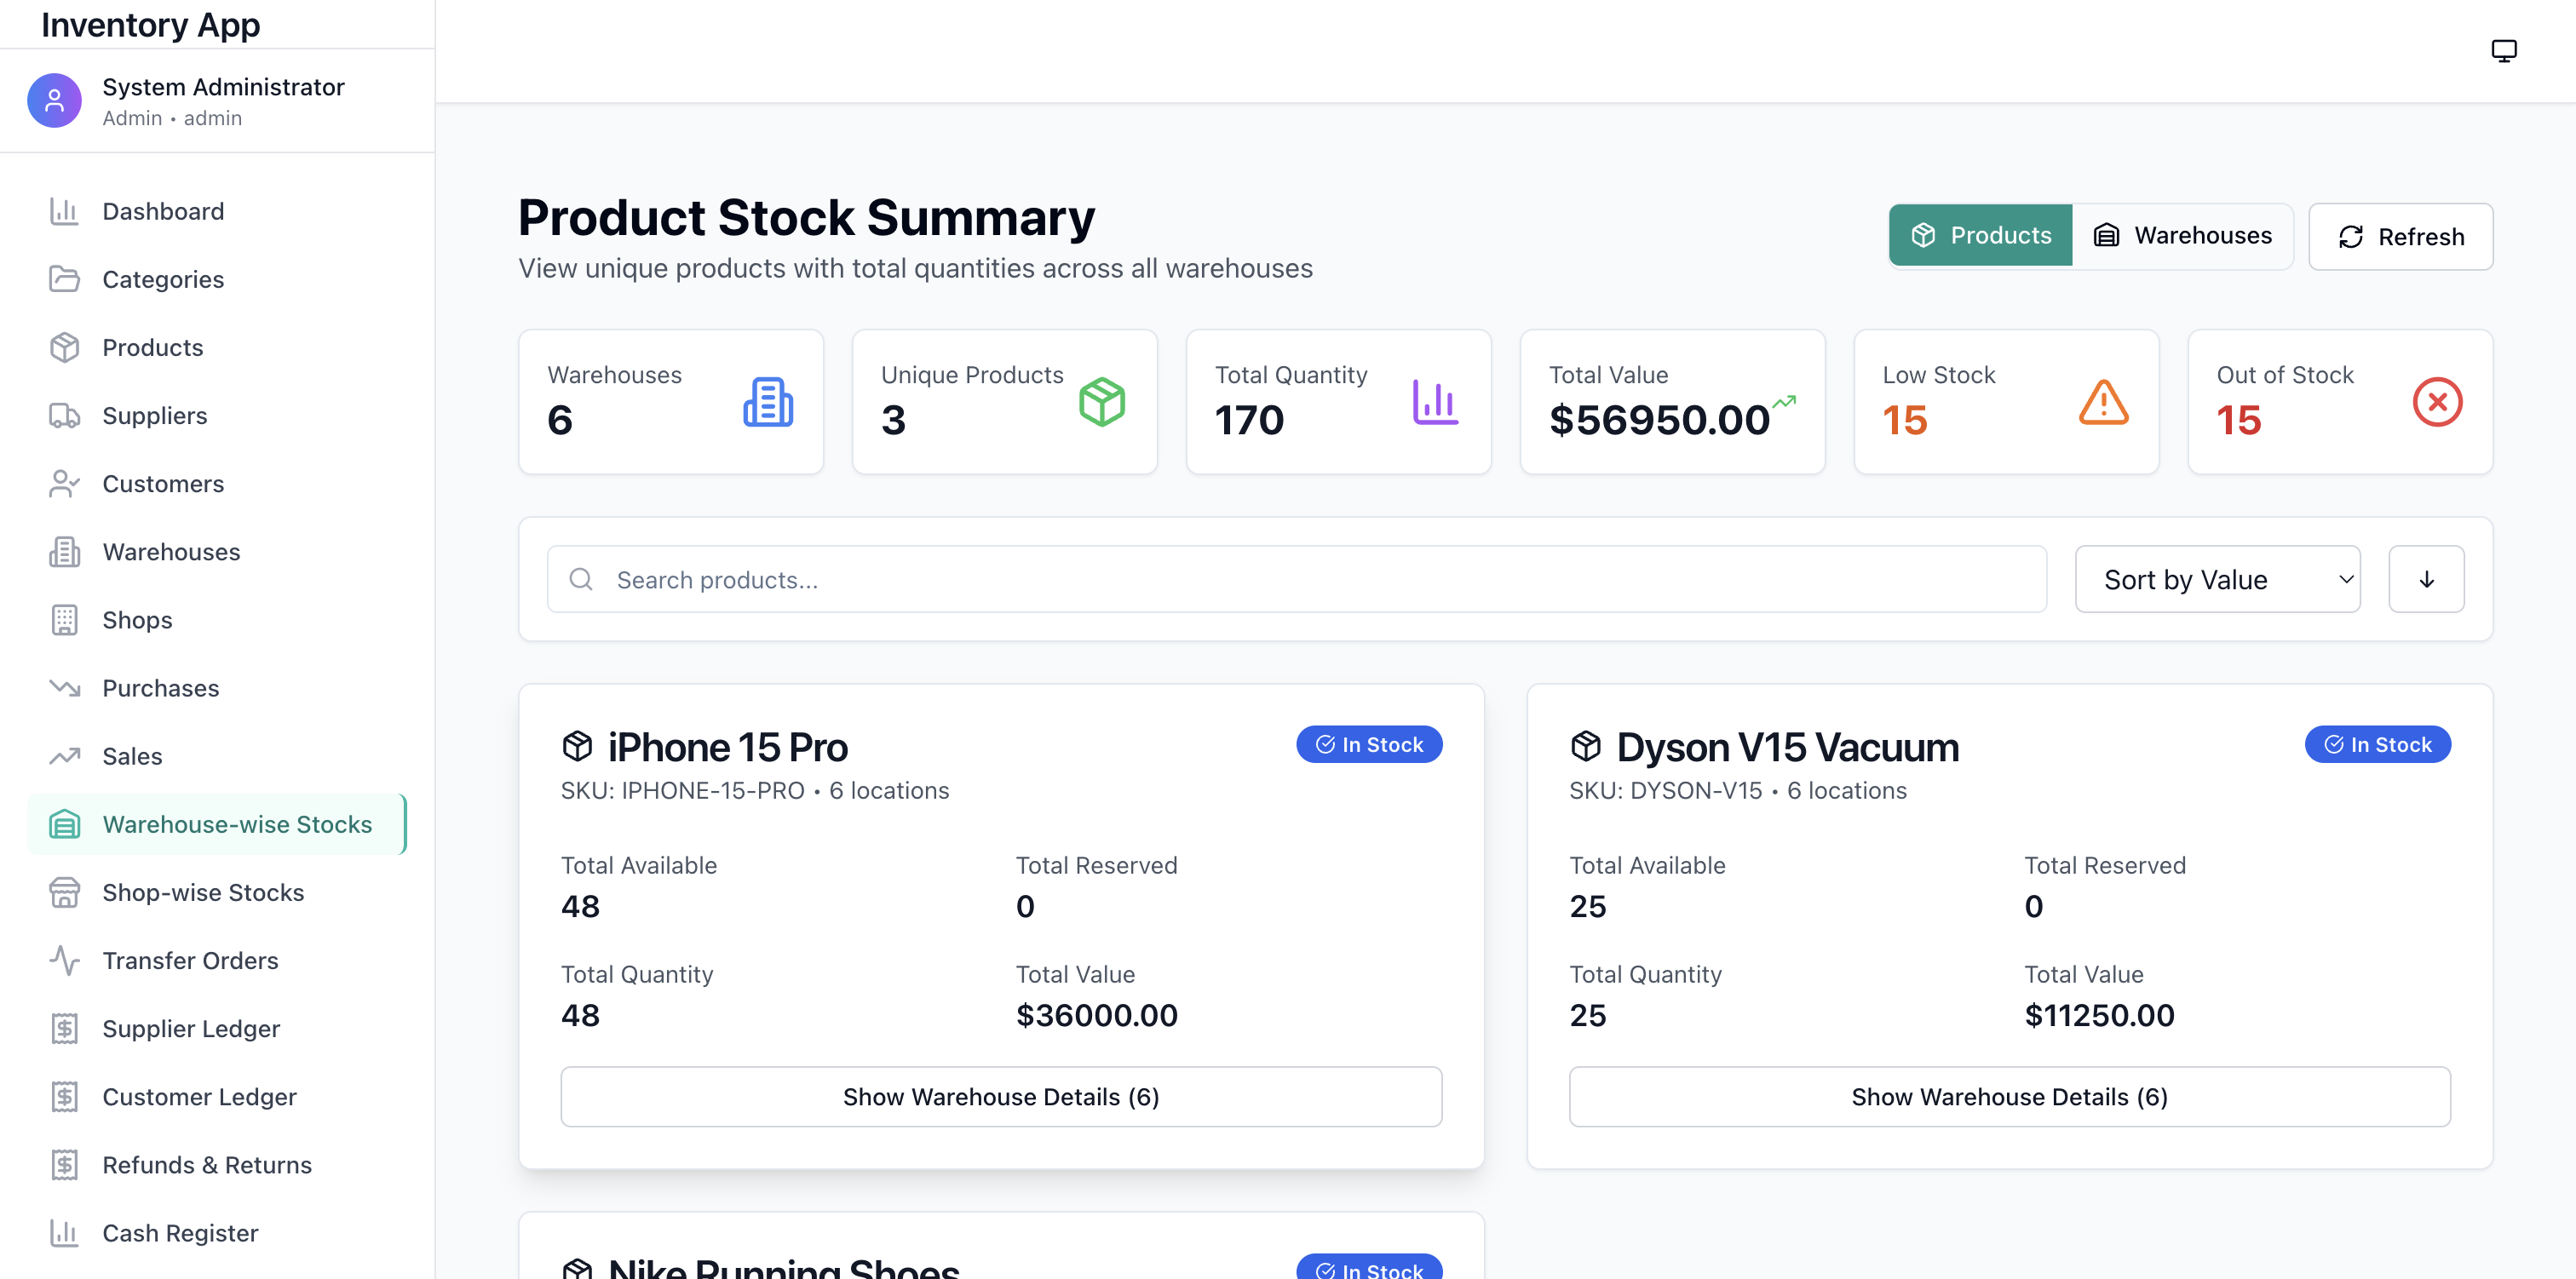This screenshot has height=1279, width=2576.
Task: Click the blue building icon in Warehouses card
Action: (x=768, y=402)
